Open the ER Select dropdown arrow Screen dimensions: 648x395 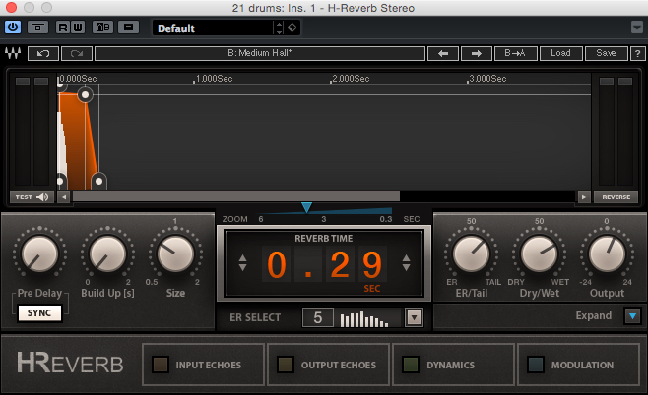(414, 318)
